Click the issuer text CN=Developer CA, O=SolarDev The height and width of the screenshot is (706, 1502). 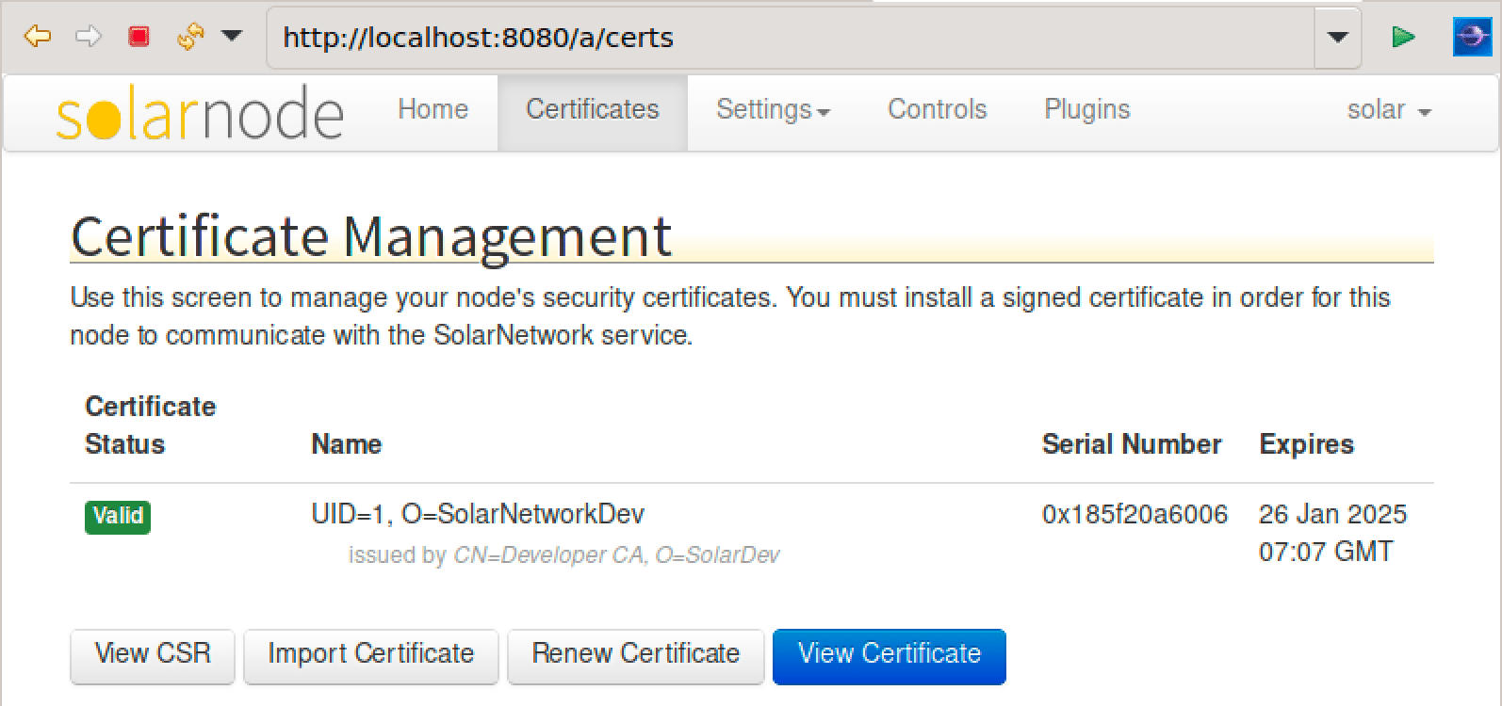[616, 555]
